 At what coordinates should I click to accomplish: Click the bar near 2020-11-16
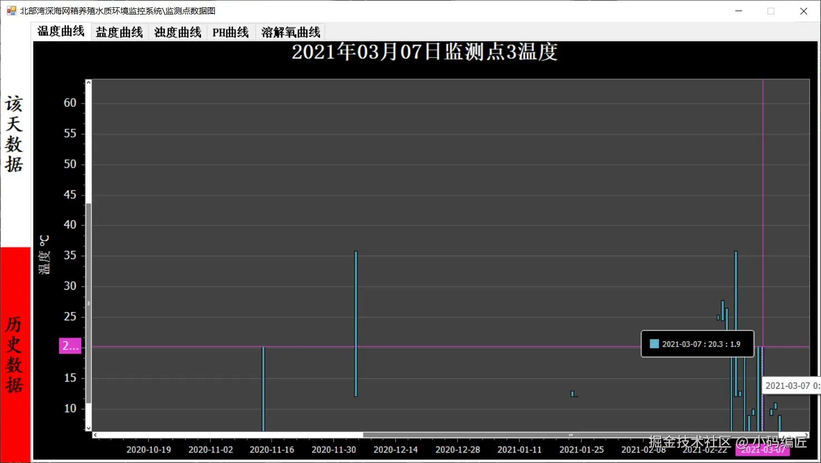263,388
